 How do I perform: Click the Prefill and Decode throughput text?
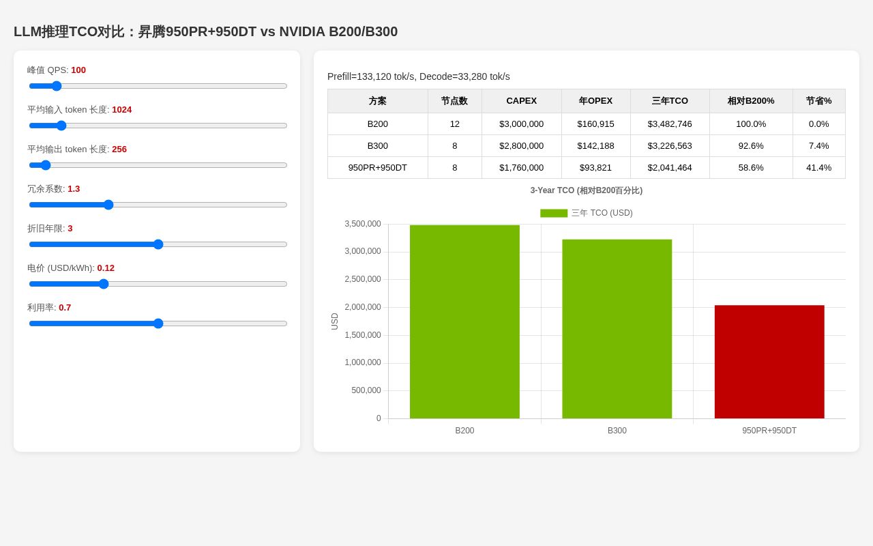click(x=419, y=76)
